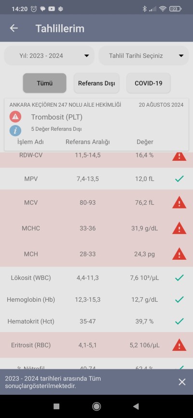Dismiss the bottom notification with X

[182, 382]
